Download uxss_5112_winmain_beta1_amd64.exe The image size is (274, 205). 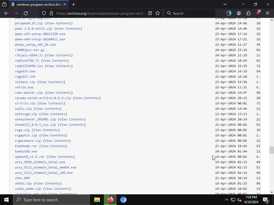click(x=45, y=167)
